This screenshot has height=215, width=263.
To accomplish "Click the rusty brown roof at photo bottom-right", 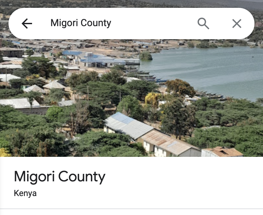I will (223, 152).
